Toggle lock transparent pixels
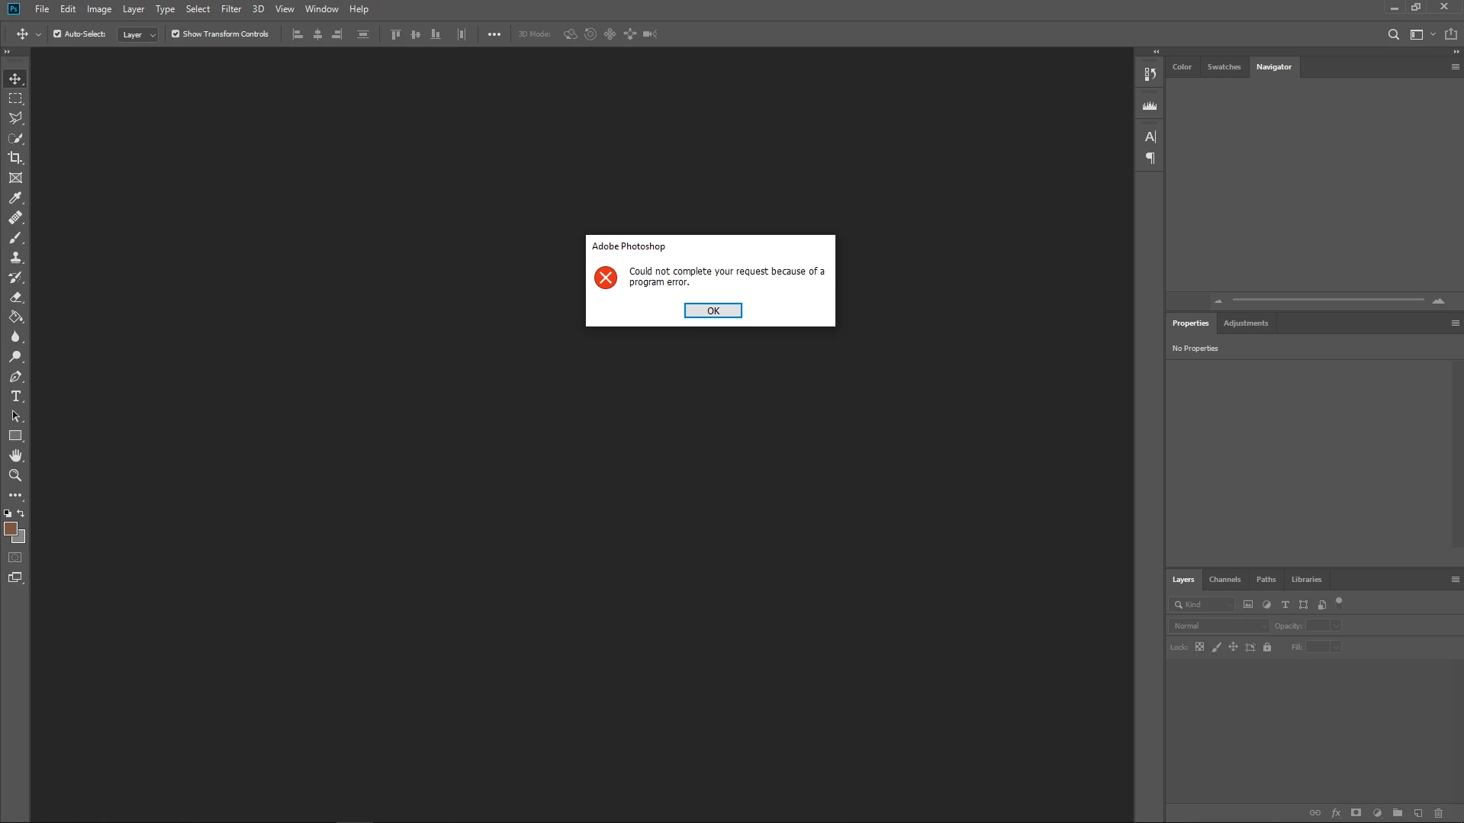The image size is (1464, 823). [x=1199, y=647]
